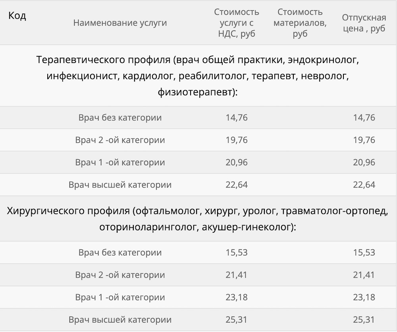Select therapeutic "Врач высшей категории" row label
Screen dimensions: 397x332
pos(120,185)
